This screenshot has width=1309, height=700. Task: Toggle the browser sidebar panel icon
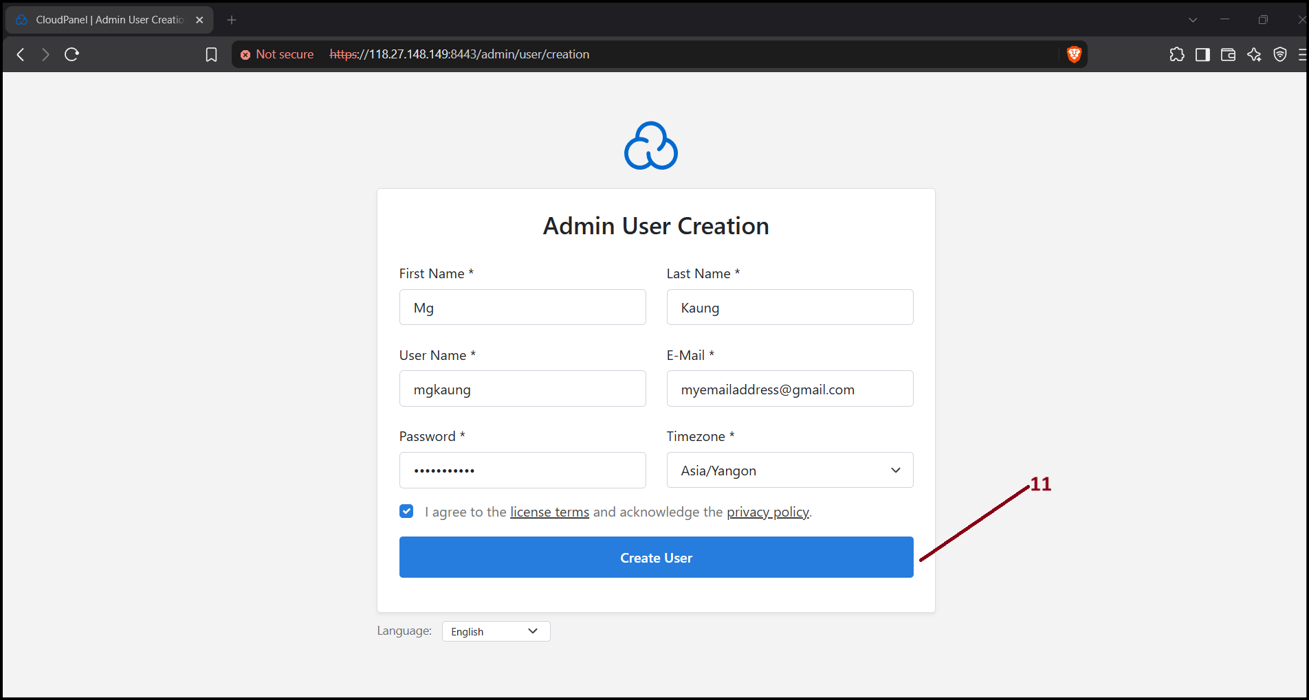1202,54
